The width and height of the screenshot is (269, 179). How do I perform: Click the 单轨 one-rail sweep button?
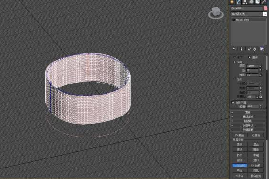click(239, 170)
